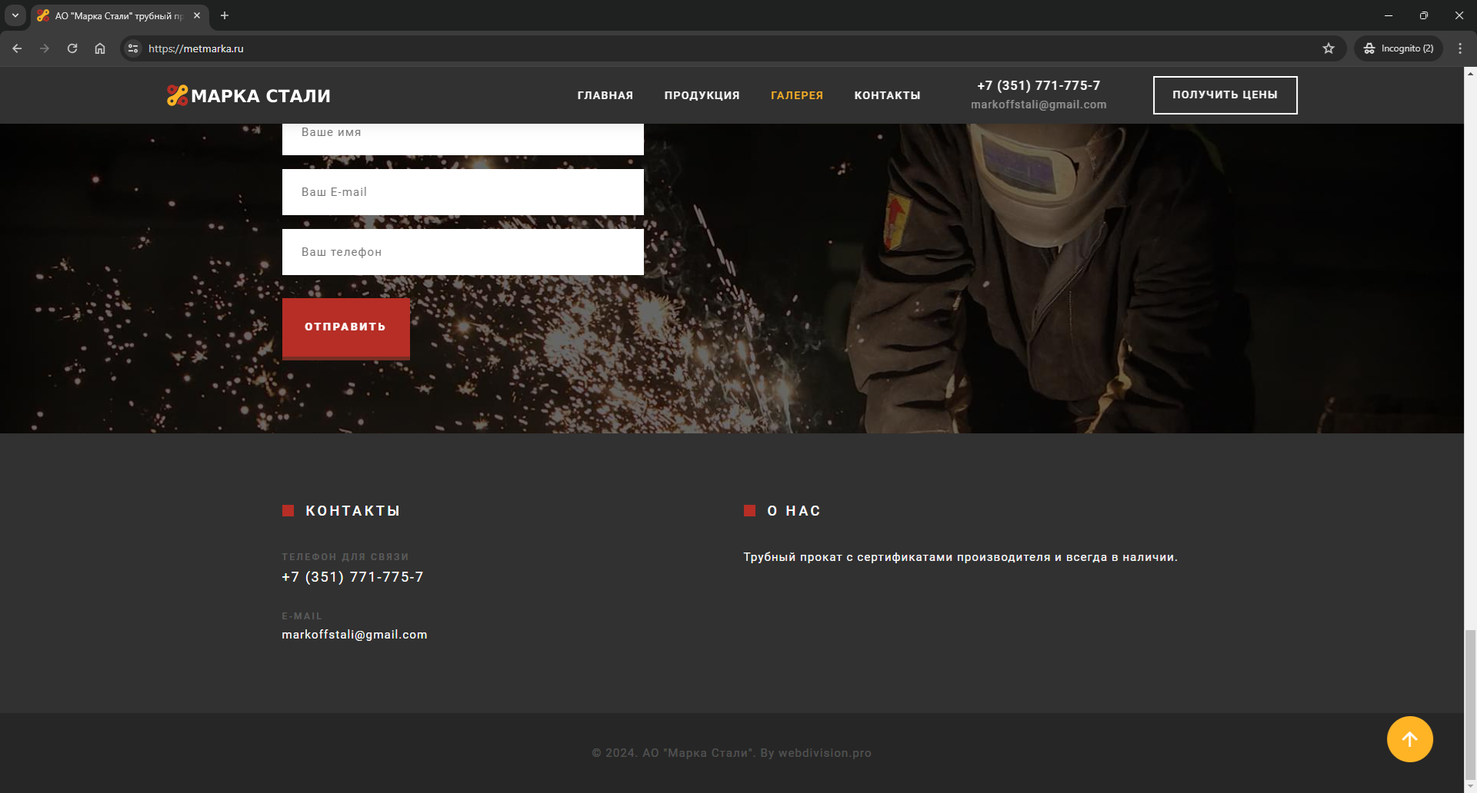Open the browser home page
The height and width of the screenshot is (793, 1477).
[100, 48]
